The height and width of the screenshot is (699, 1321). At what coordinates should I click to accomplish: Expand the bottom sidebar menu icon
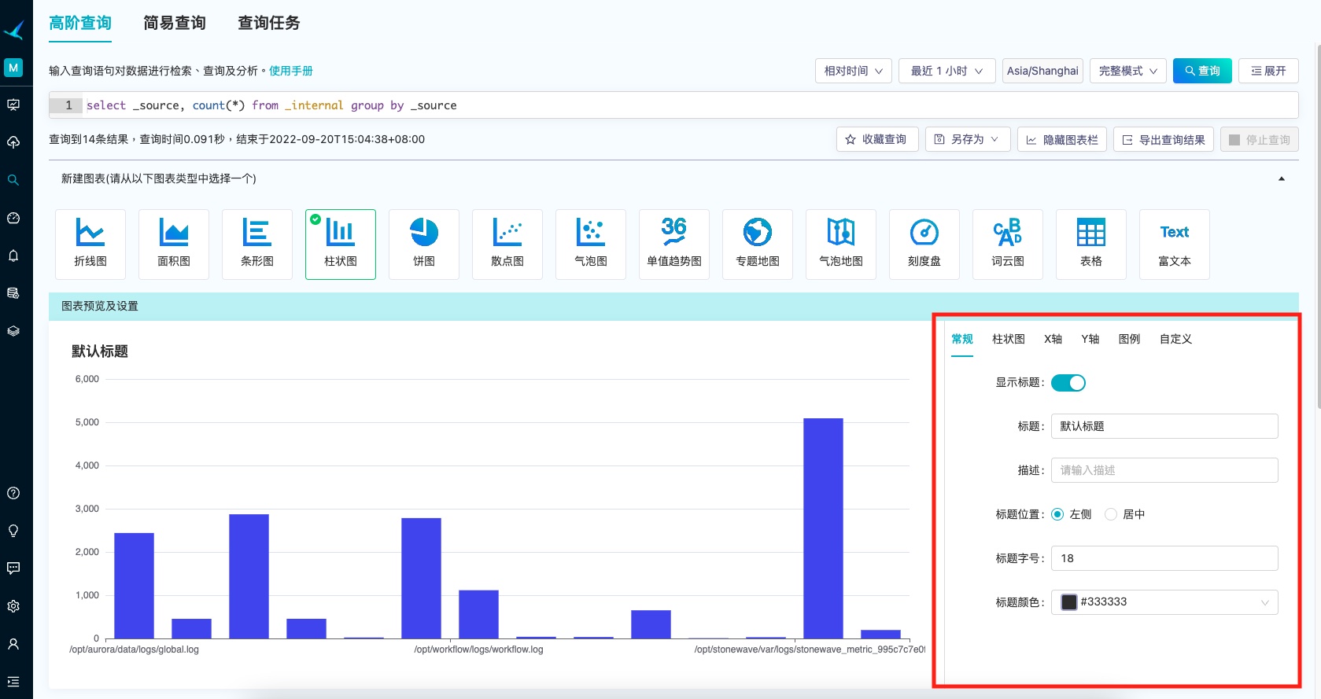click(x=13, y=682)
